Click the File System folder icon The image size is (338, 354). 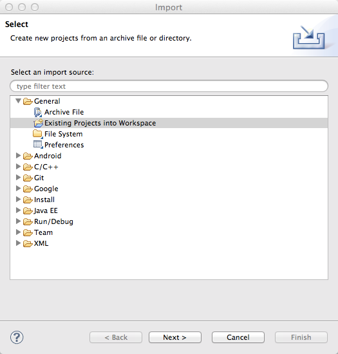point(37,134)
